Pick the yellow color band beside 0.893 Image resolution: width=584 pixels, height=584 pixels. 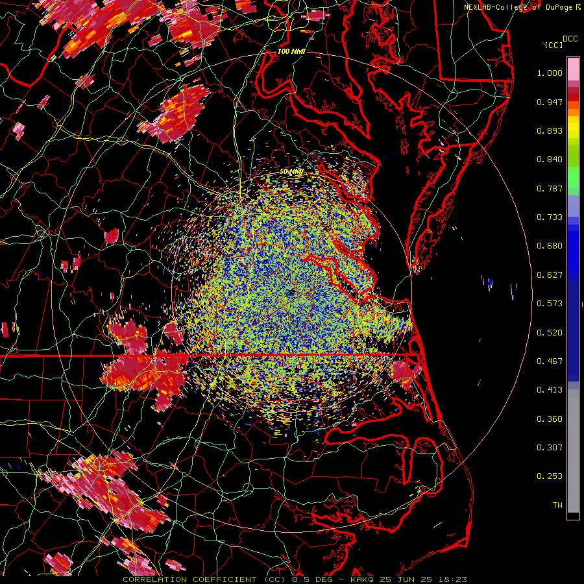tap(573, 128)
